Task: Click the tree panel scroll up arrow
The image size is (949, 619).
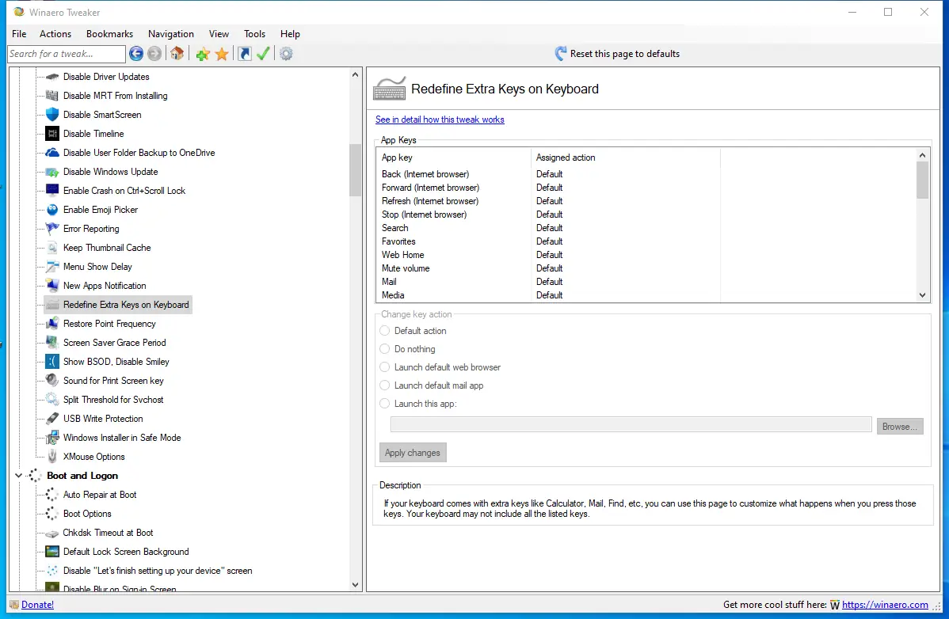Action: coord(355,74)
